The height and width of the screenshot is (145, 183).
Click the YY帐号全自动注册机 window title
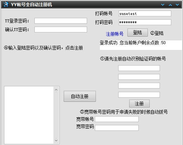31,5
